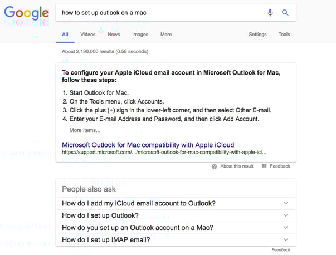
Task: Click the question 'How do you set up an Outlook account on a Mac?'
Action: (138, 227)
